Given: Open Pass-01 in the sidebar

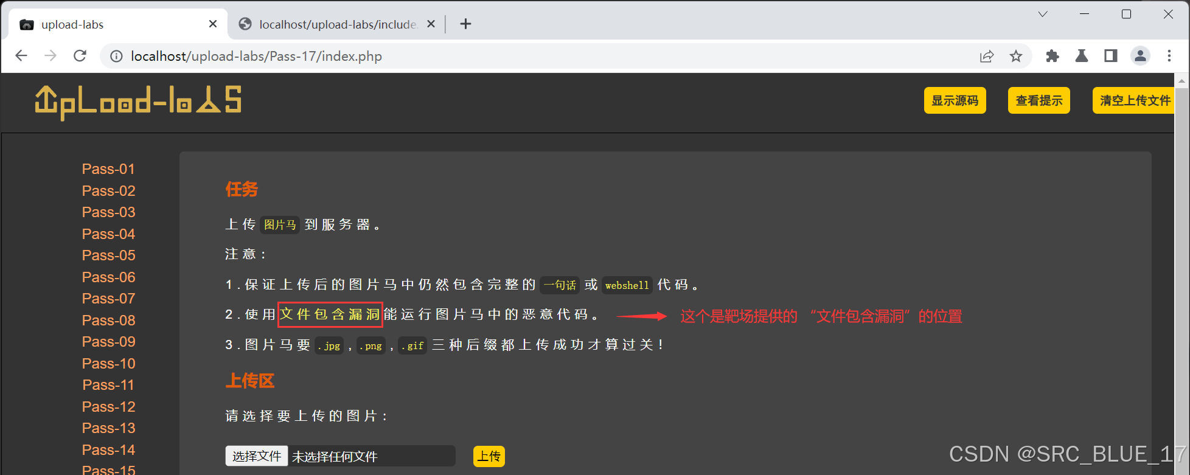Looking at the screenshot, I should (x=108, y=169).
